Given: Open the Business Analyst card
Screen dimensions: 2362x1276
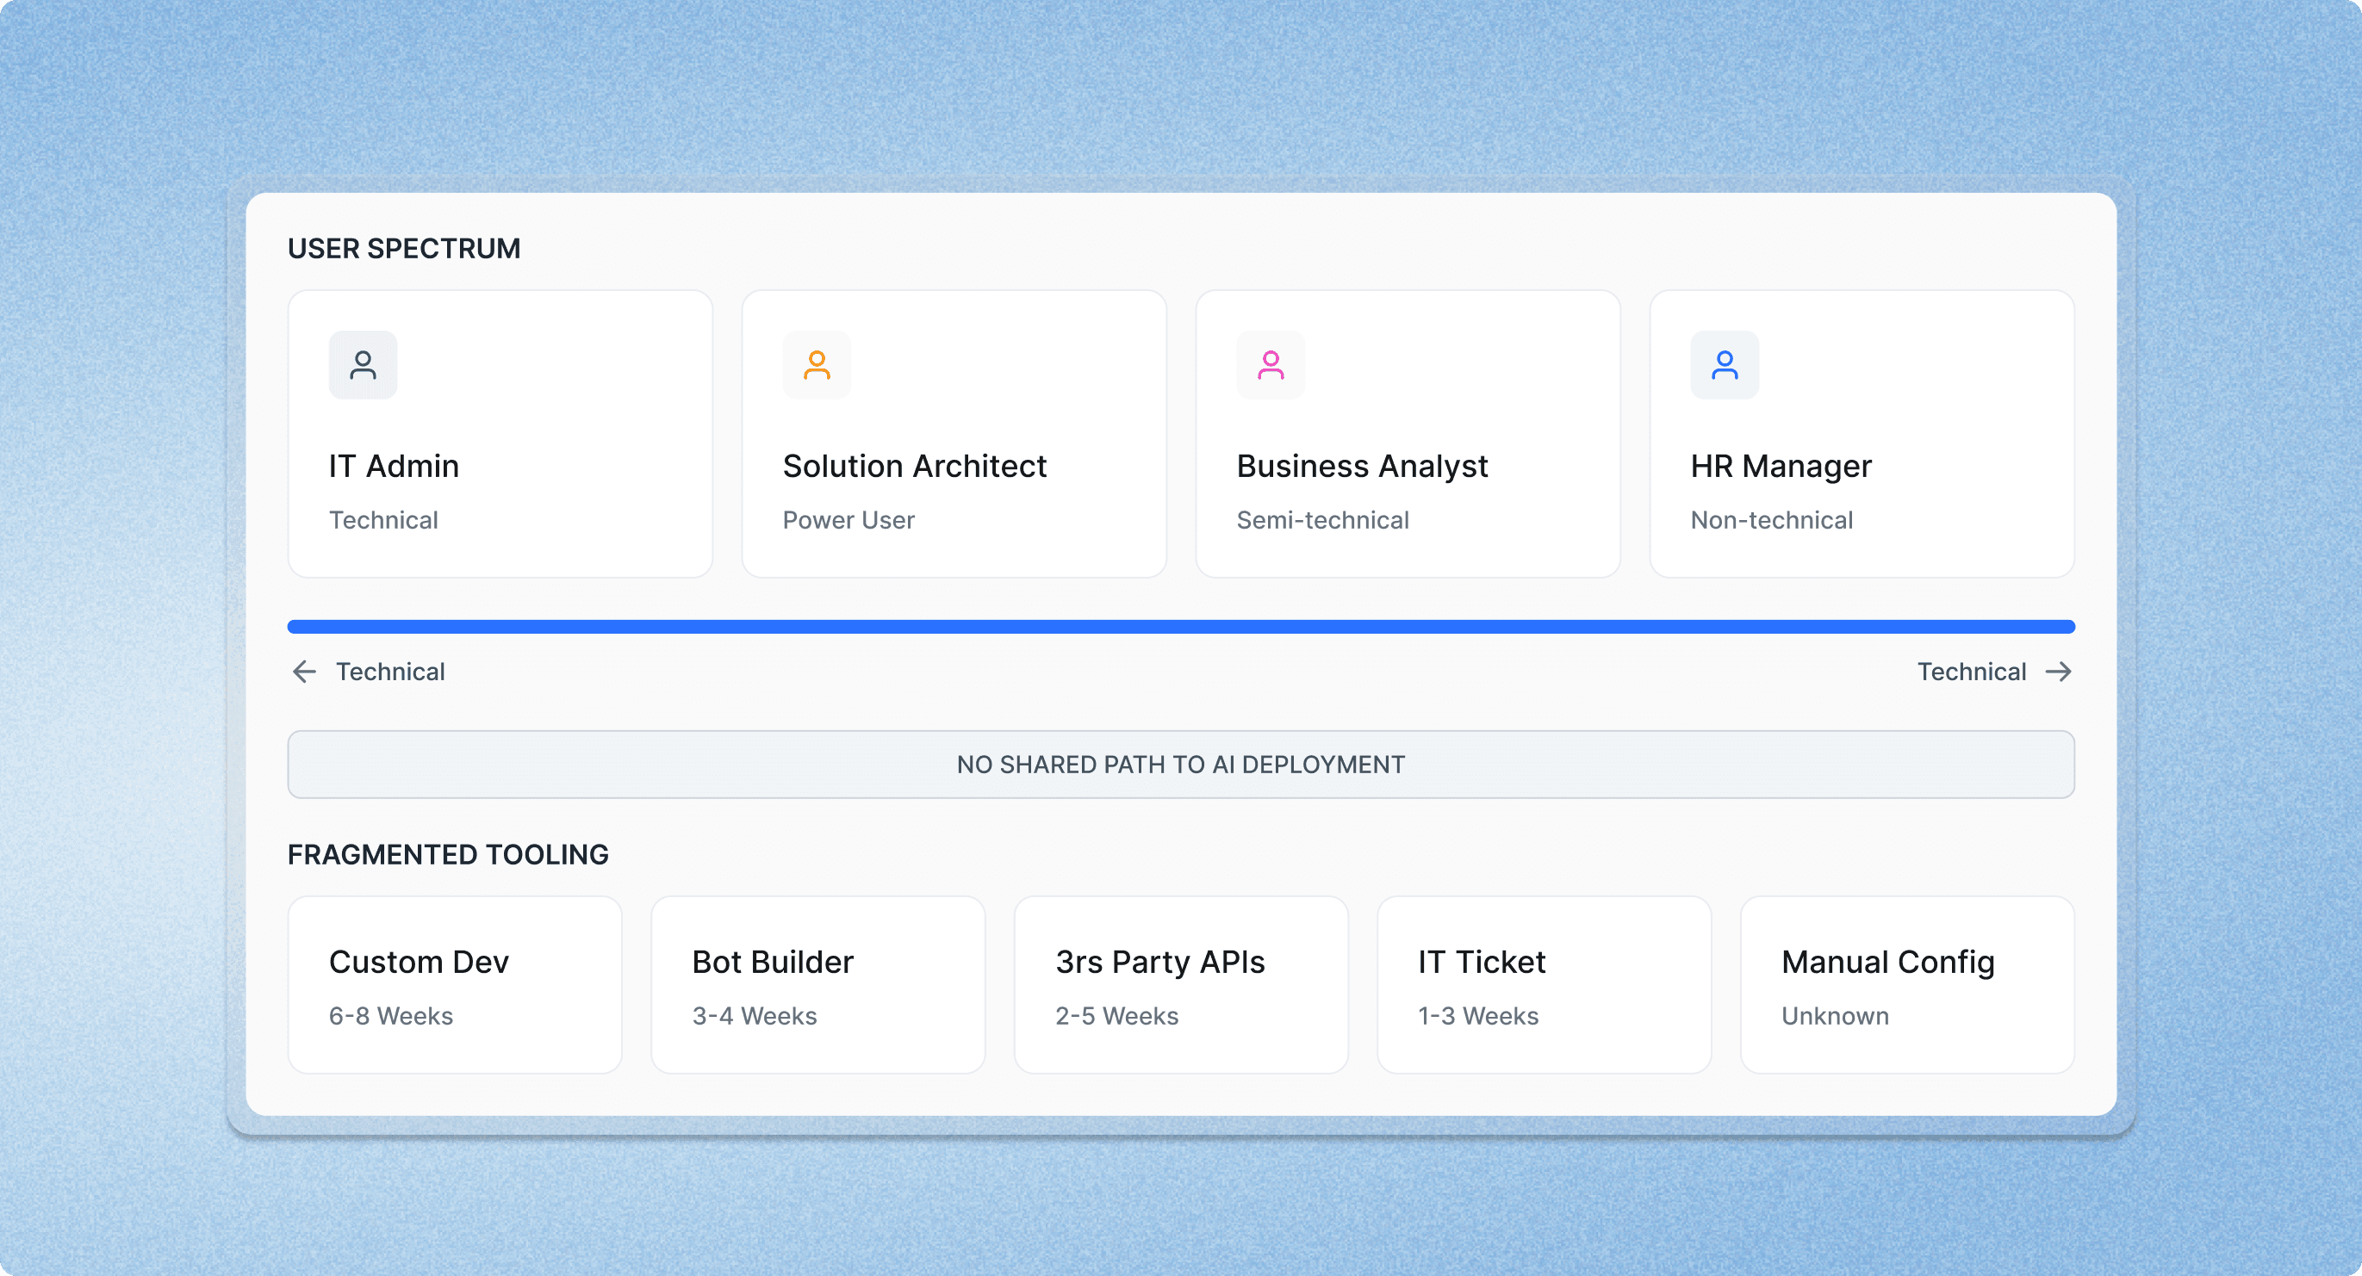Looking at the screenshot, I should [x=1408, y=434].
